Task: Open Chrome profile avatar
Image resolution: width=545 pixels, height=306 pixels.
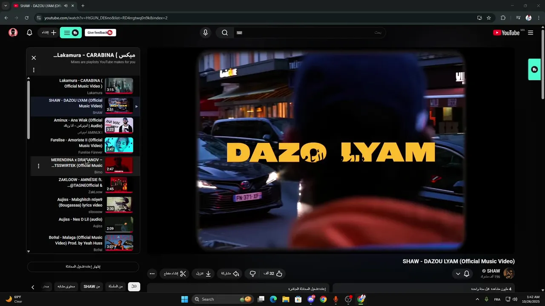Action: 528,18
